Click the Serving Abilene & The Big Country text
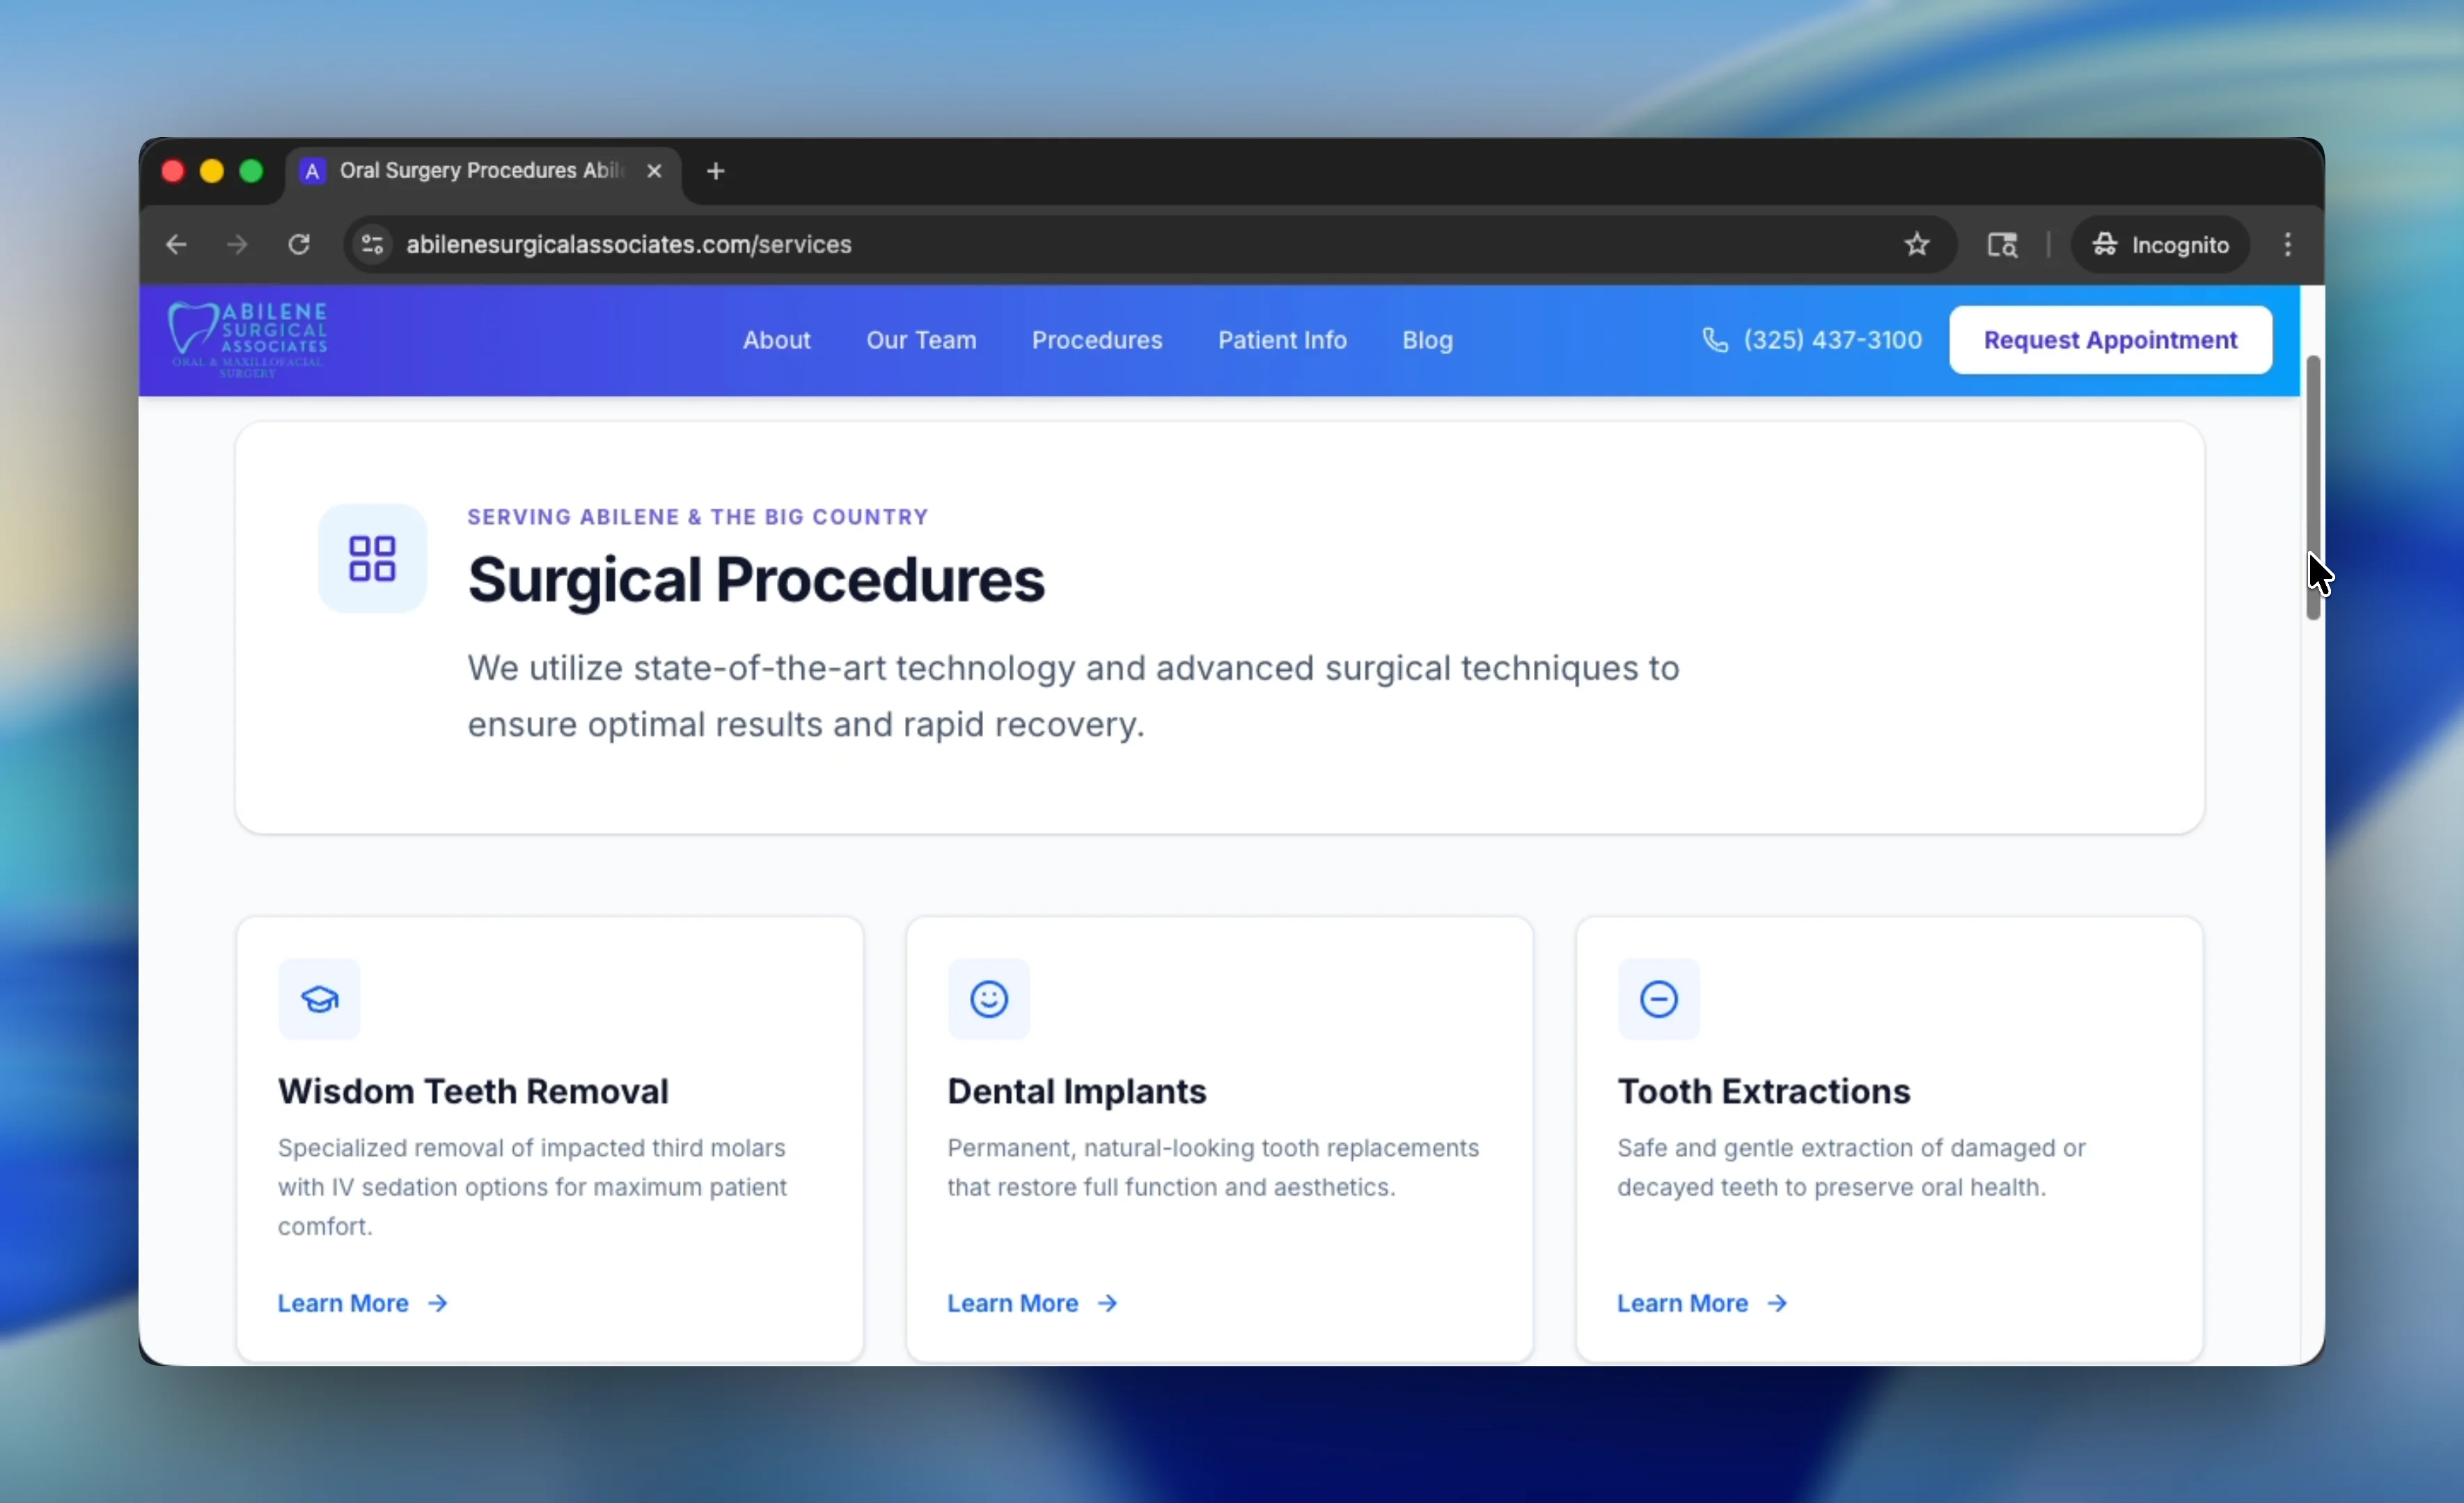2464x1503 pixels. click(698, 516)
